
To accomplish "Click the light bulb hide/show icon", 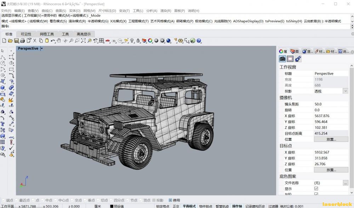I will coord(132,41).
